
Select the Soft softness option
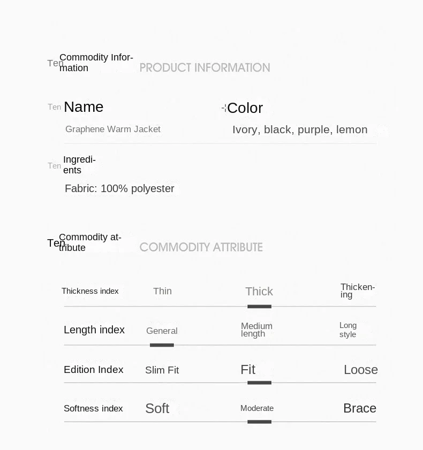(157, 408)
